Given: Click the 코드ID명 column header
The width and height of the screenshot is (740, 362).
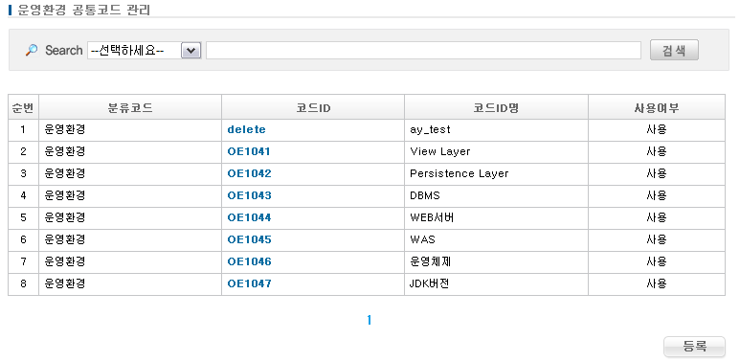Looking at the screenshot, I should pos(496,107).
